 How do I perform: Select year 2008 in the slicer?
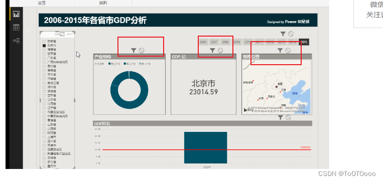click(x=225, y=42)
